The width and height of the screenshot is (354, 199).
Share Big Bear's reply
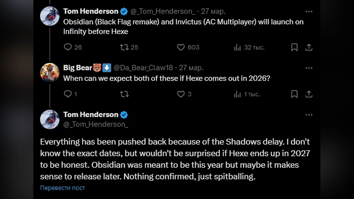coord(309,94)
